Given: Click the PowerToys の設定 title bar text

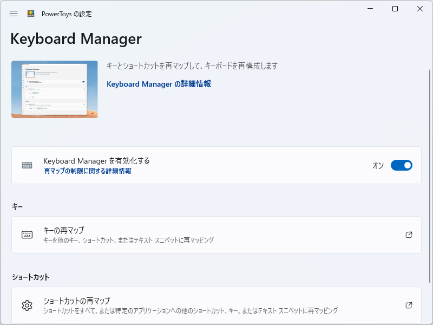Looking at the screenshot, I should coord(67,14).
